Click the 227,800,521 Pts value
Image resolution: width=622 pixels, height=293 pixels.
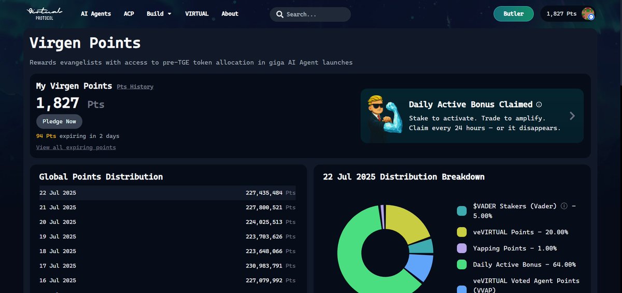click(x=271, y=207)
